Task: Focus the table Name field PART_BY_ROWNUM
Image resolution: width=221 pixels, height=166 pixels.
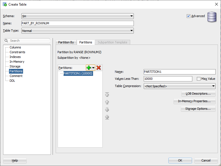Action: (x=78, y=23)
